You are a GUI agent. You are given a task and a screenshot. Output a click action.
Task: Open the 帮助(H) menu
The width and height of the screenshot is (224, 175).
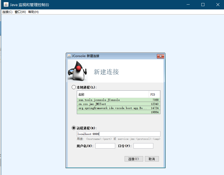pos(33,12)
